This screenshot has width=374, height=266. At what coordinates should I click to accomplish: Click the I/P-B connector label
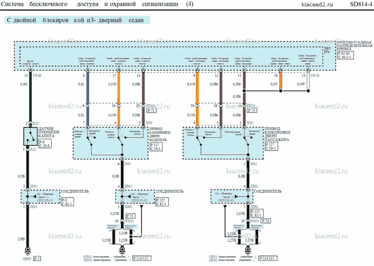coord(37,76)
